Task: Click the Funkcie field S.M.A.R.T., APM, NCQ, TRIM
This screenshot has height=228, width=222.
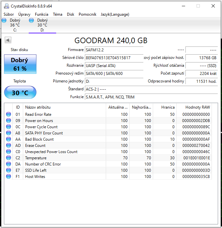Action: [151, 97]
